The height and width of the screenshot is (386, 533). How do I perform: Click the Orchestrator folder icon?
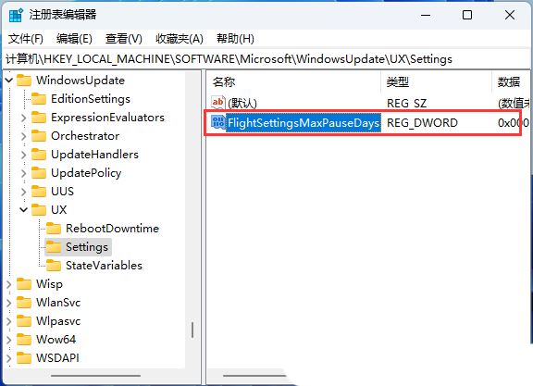point(39,136)
